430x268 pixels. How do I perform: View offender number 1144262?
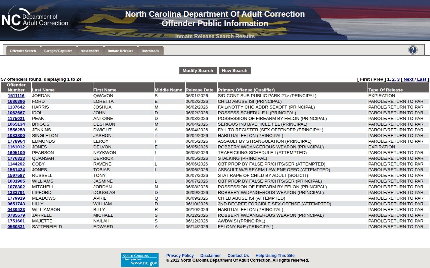(x=16, y=164)
